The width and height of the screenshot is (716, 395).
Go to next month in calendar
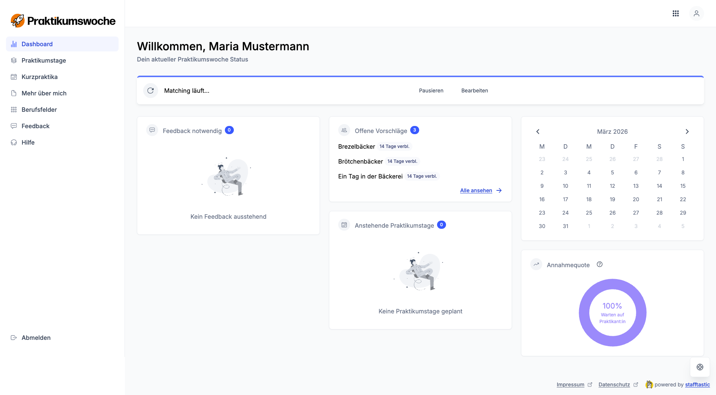tap(687, 132)
